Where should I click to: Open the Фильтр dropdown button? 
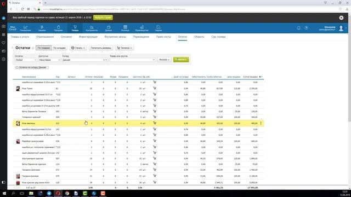pos(164,60)
